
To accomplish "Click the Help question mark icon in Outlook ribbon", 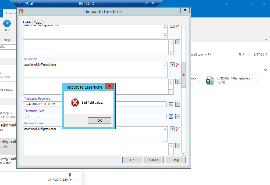I will point(7,23).
